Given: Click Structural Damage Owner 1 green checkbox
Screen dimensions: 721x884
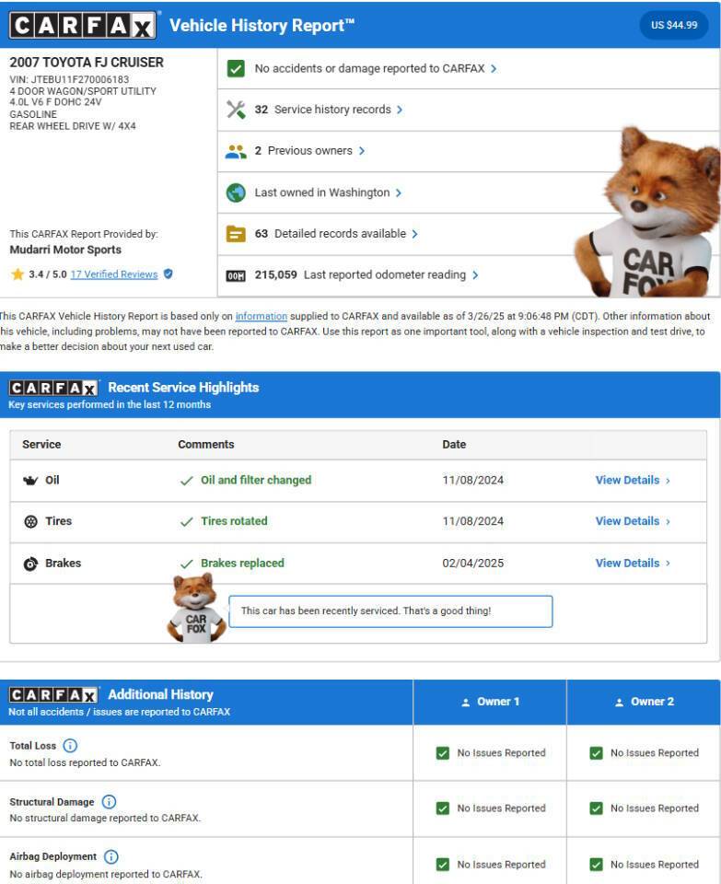Looking at the screenshot, I should (x=443, y=808).
